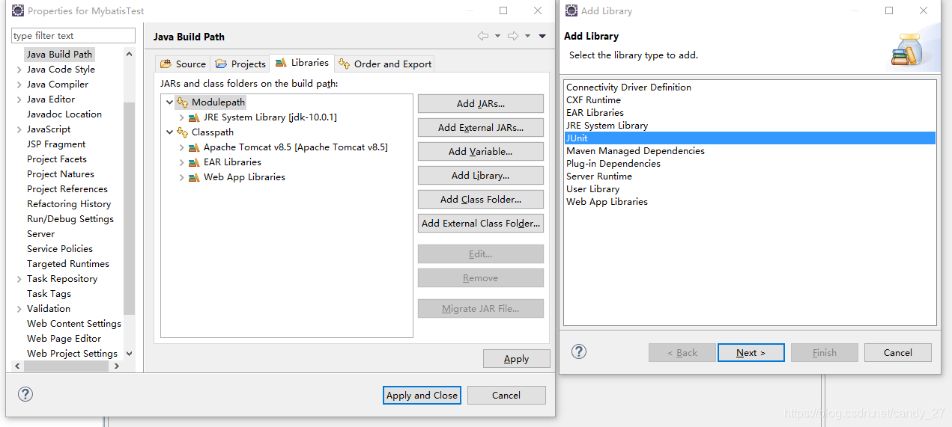The image size is (952, 427).
Task: Expand Java Code Style in the sidebar
Action: (x=19, y=70)
